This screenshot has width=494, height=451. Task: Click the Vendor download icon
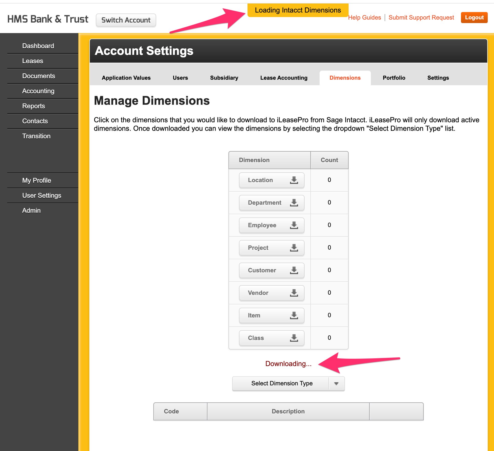click(294, 293)
